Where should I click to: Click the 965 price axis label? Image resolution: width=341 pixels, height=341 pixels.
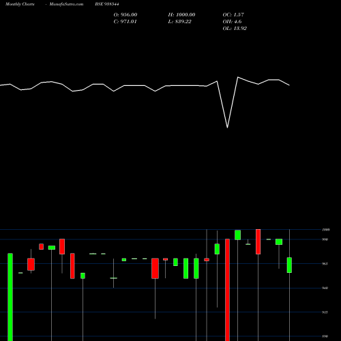325,264
